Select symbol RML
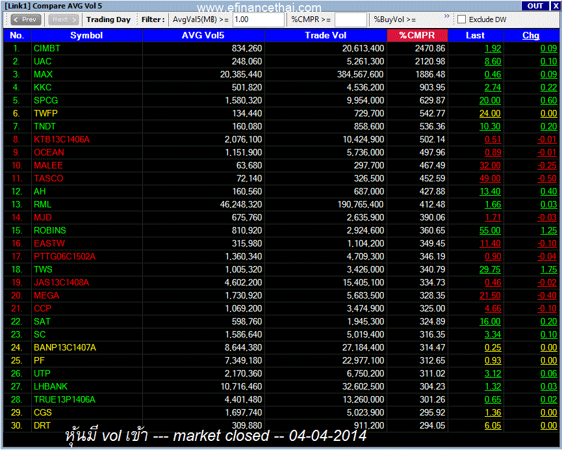The image size is (562, 450). (43, 205)
